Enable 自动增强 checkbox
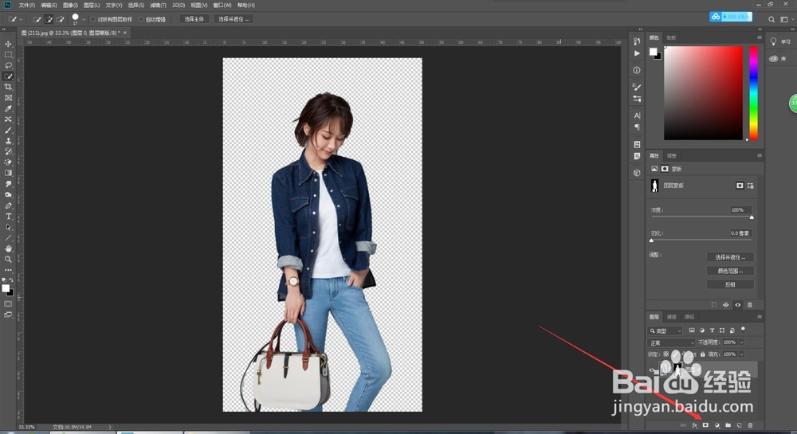 coord(141,19)
